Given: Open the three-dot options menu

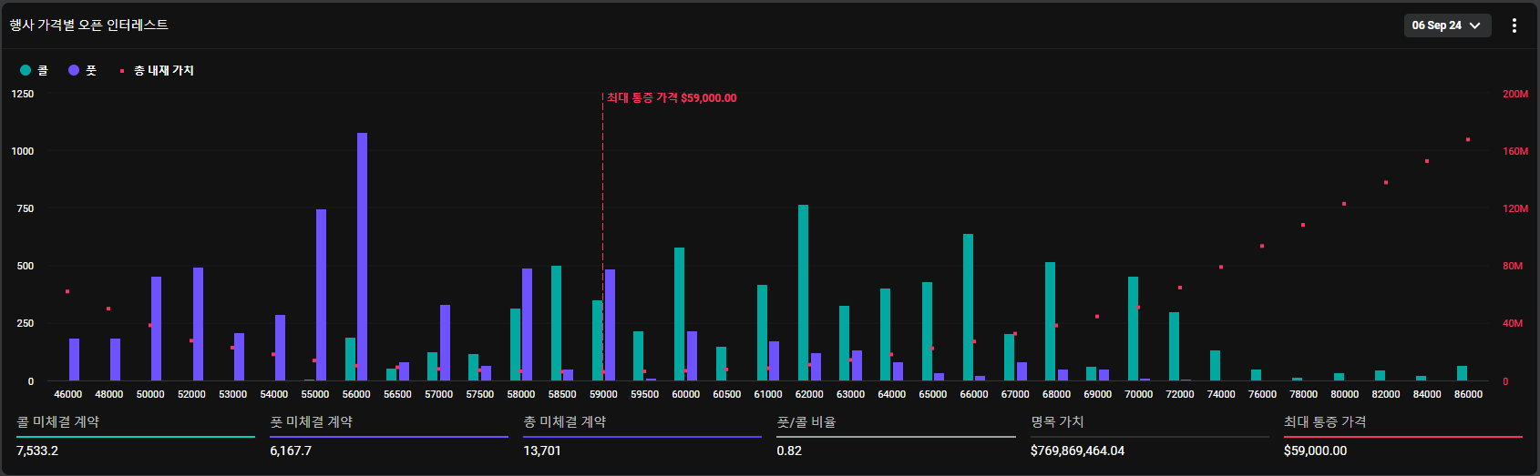Looking at the screenshot, I should [1514, 25].
